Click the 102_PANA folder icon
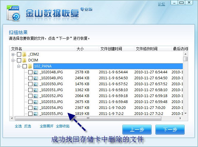The image size is (198, 147). [30, 66]
